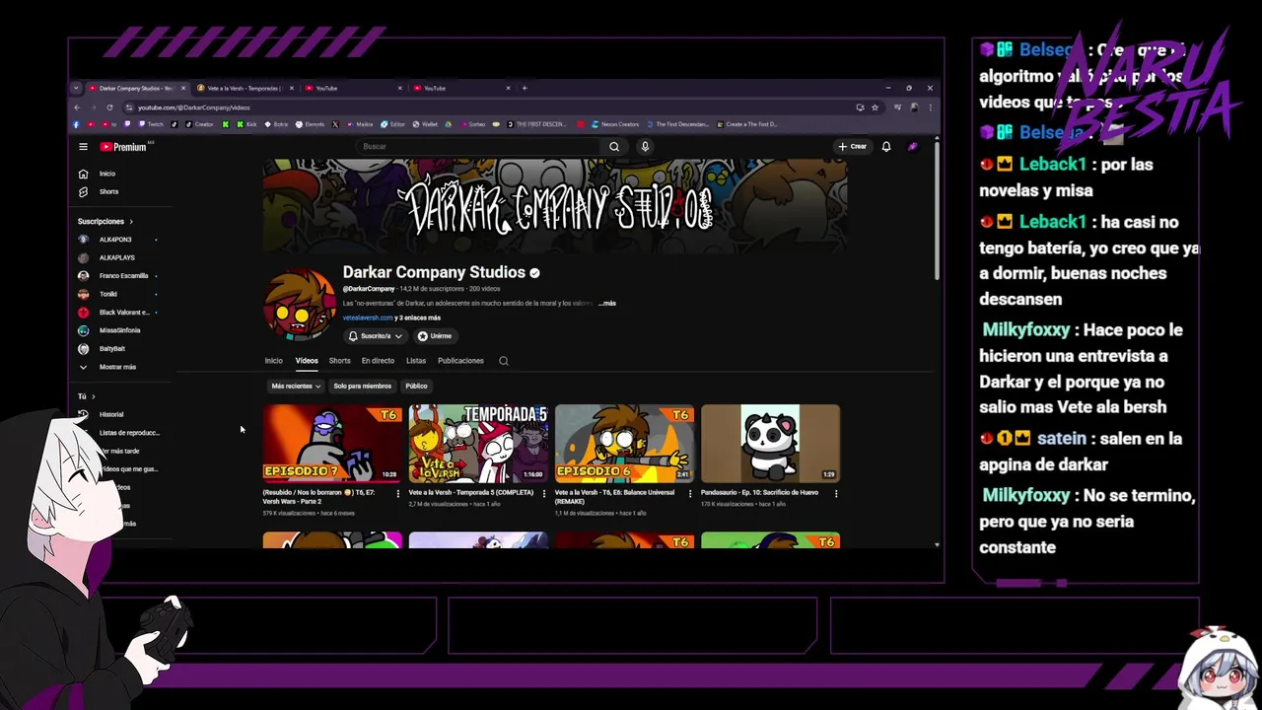Click the browser address bar URL
This screenshot has height=710, width=1262.
[194, 106]
